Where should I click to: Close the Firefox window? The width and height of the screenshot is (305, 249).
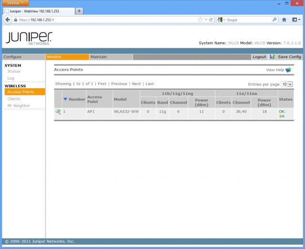pos(297,3)
